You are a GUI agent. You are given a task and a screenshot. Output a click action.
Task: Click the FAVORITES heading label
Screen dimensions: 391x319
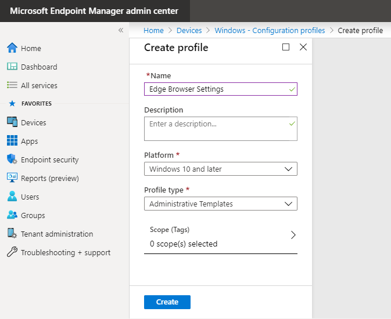tap(37, 104)
